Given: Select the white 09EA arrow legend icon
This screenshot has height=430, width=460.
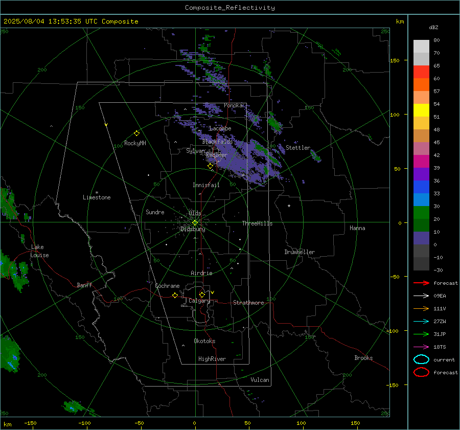Looking at the screenshot, I should (421, 296).
